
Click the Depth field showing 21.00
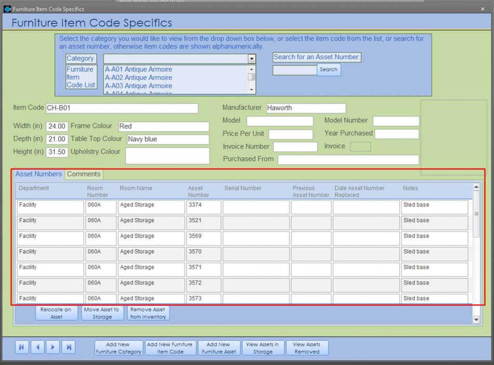[x=57, y=139]
